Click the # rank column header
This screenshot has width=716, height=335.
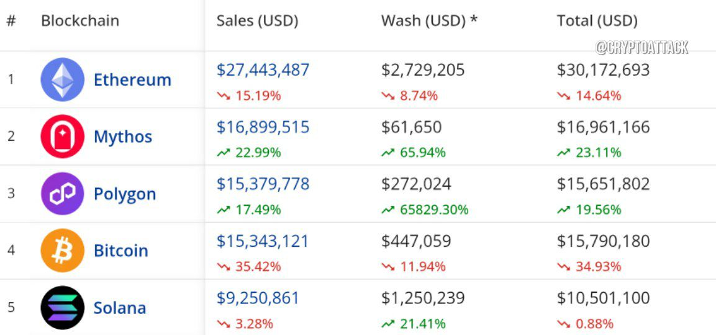[11, 20]
